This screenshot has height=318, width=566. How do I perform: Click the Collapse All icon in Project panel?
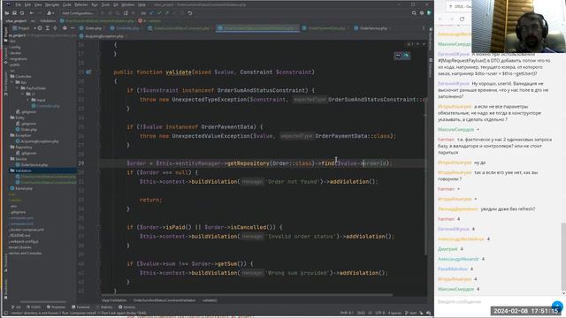[x=55, y=28]
